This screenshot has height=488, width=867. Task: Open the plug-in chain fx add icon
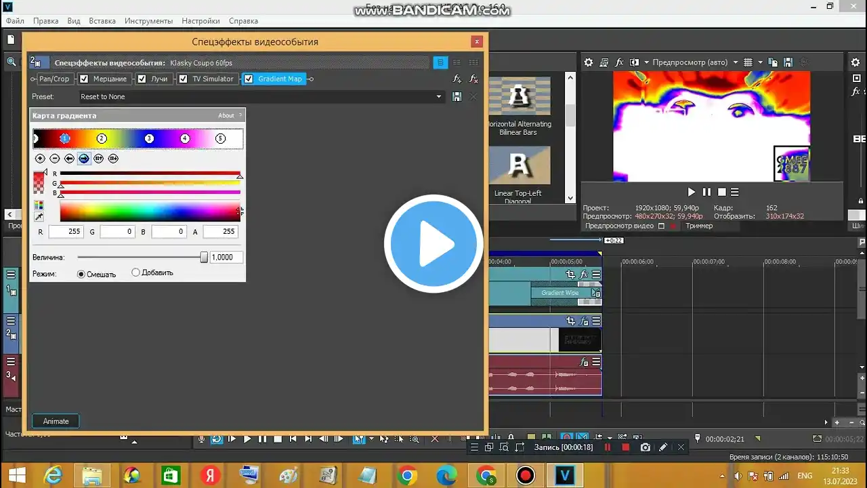pyautogui.click(x=457, y=79)
